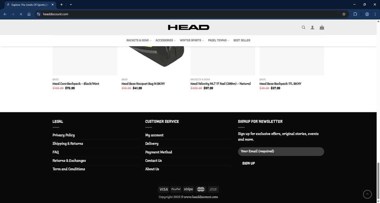View site information icon in address bar
This screenshot has width=380, height=203.
tap(38, 14)
